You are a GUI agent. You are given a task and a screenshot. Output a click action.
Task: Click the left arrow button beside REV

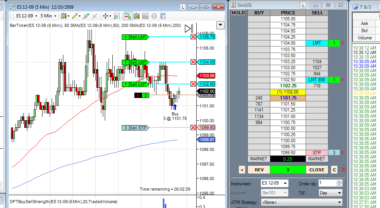coord(242,170)
